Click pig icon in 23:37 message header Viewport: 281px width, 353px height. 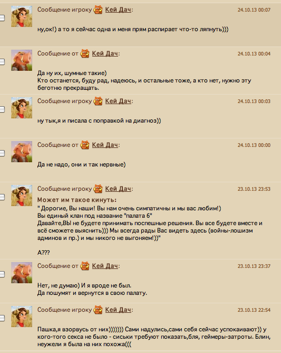[x=85, y=266]
